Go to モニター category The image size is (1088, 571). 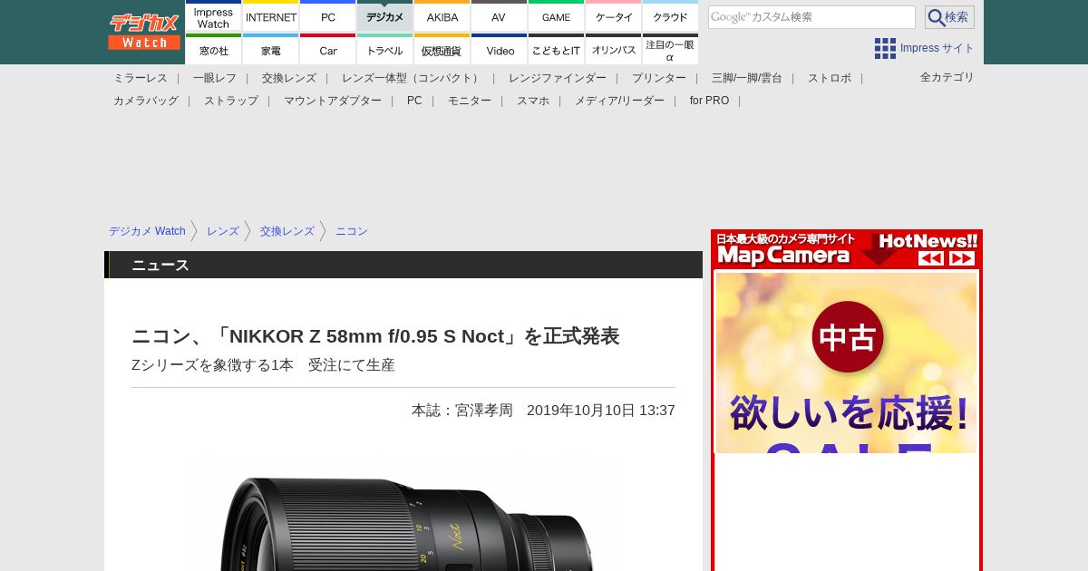470,101
